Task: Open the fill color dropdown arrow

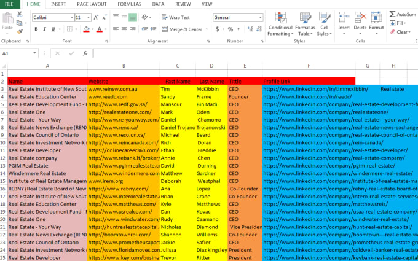Action: (x=92, y=29)
